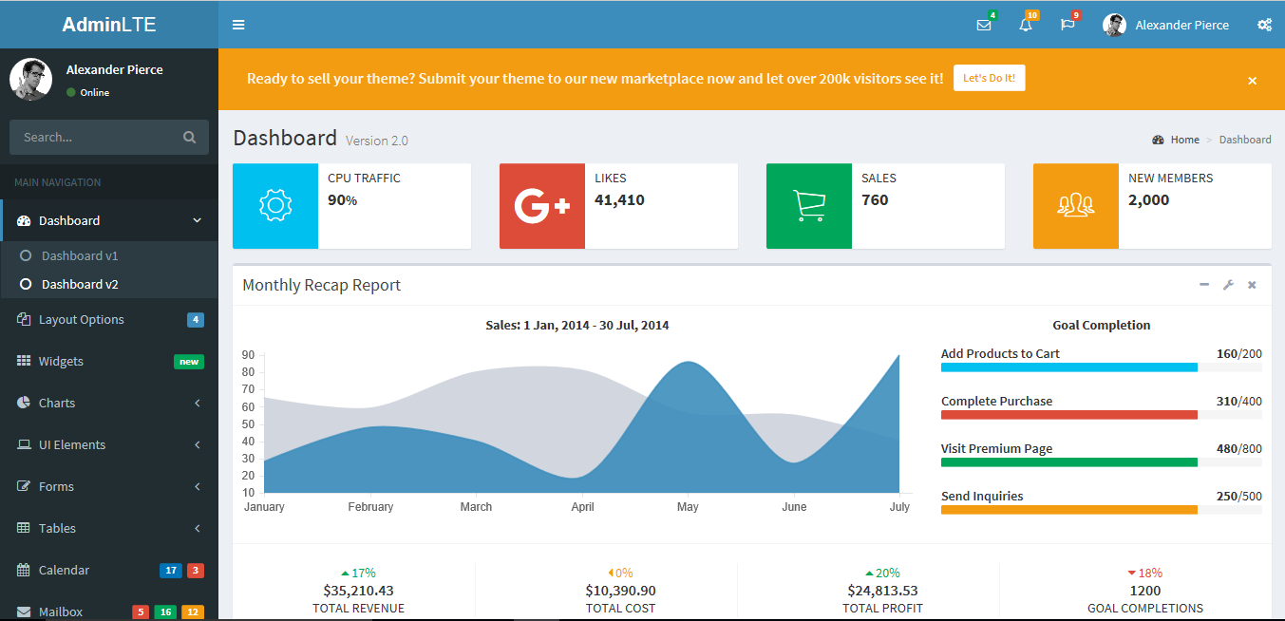Click the breadcrumb dashboard icon

click(x=1158, y=140)
